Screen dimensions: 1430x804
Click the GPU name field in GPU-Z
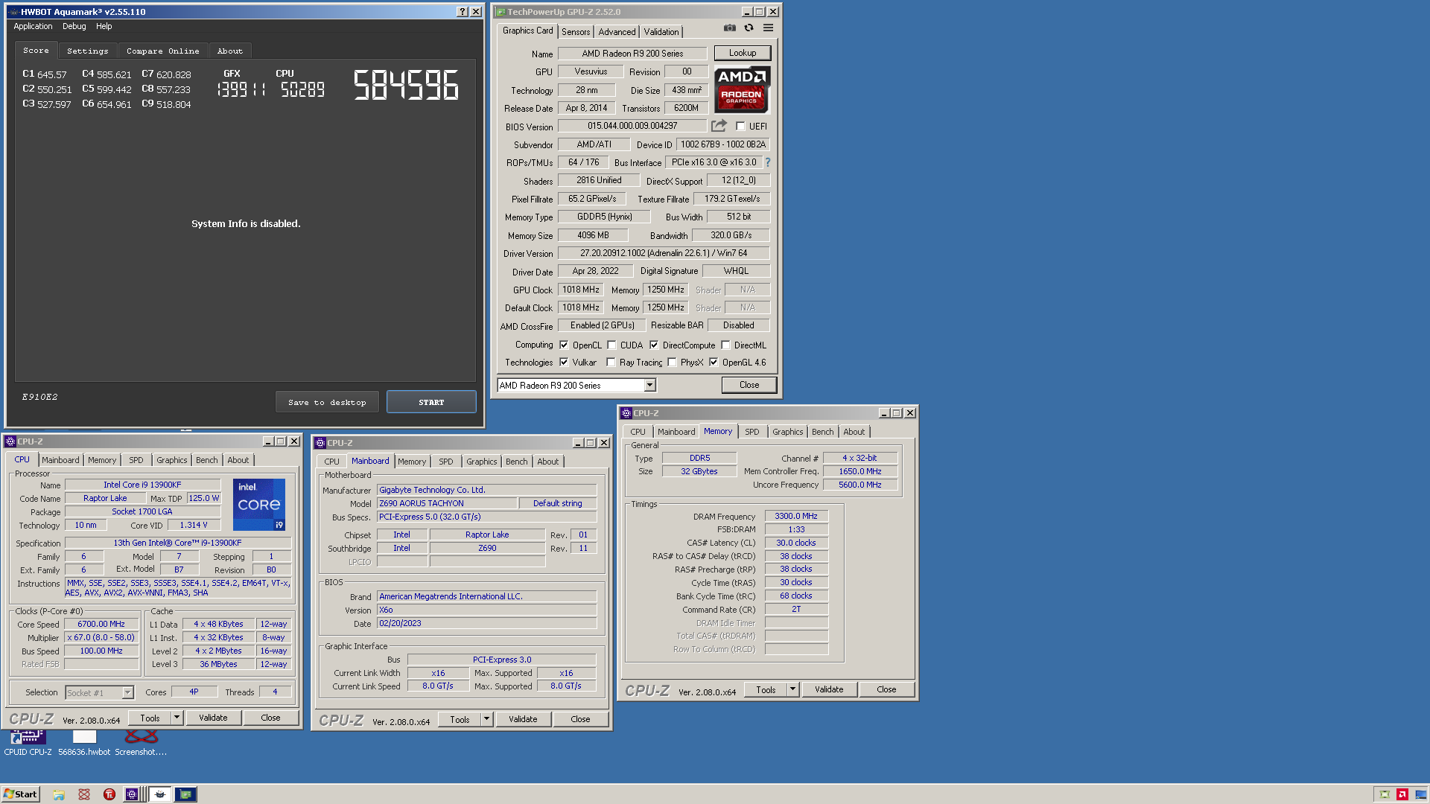[x=632, y=54]
